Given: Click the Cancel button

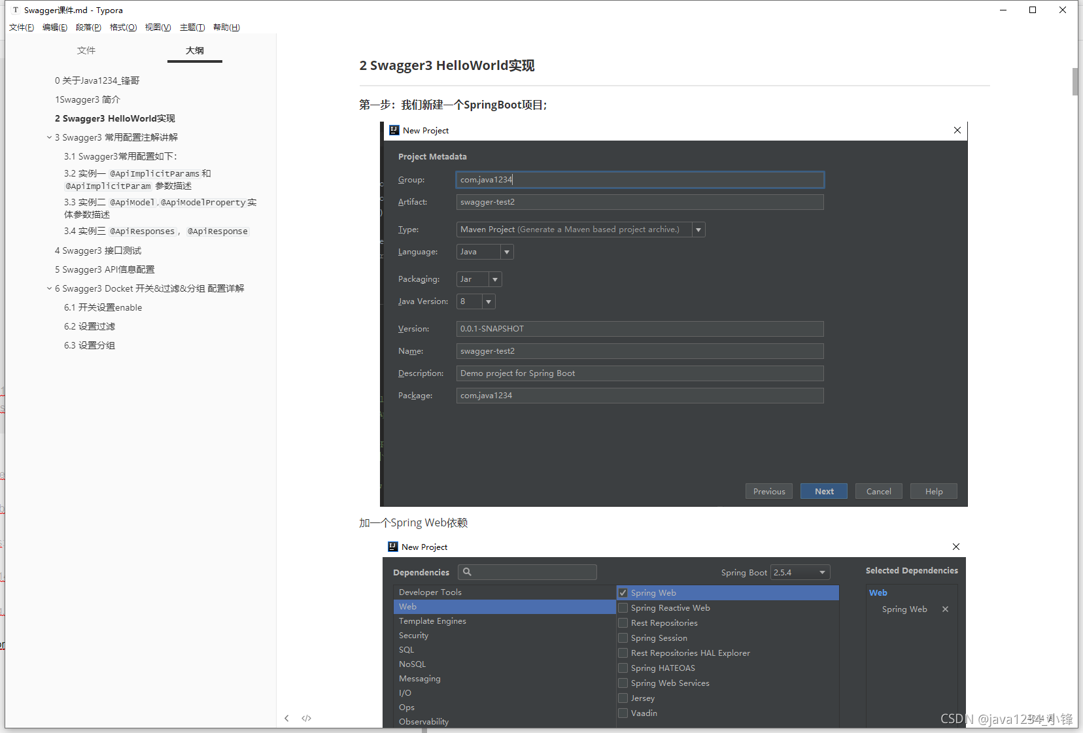Looking at the screenshot, I should [x=879, y=491].
